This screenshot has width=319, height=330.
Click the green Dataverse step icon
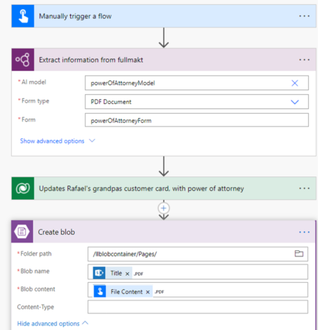pyautogui.click(x=23, y=188)
